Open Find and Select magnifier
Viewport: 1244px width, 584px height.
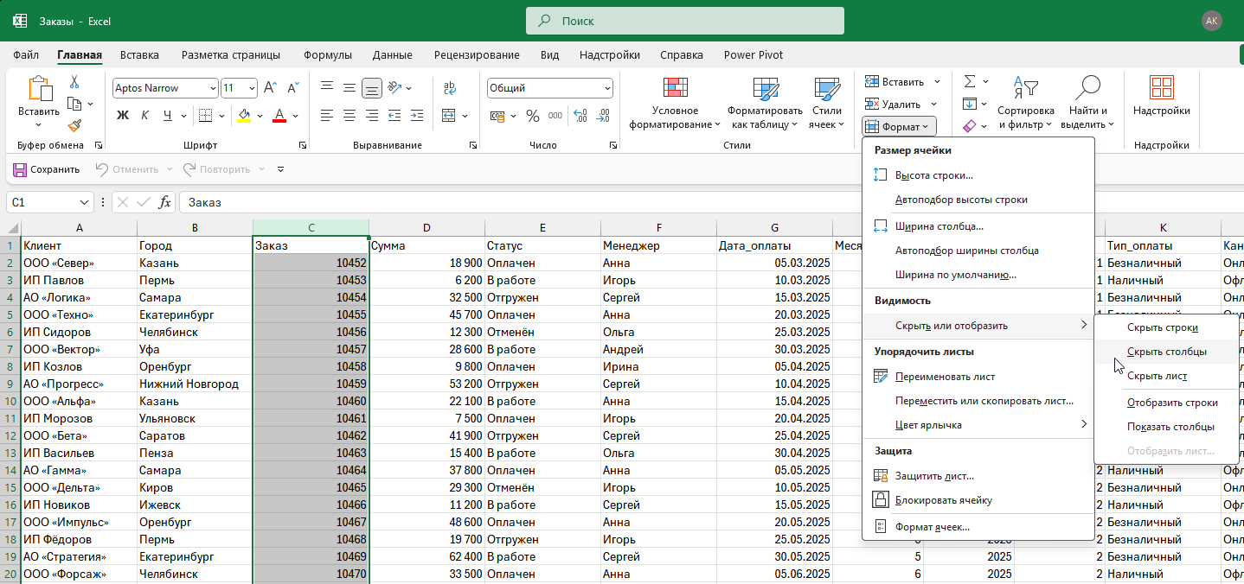[1087, 104]
